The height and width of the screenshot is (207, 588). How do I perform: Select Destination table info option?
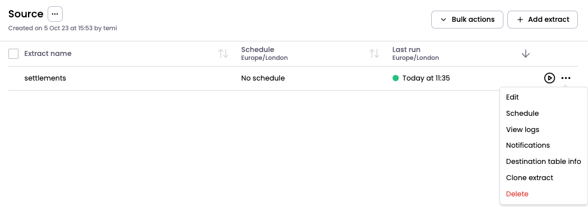(x=543, y=162)
